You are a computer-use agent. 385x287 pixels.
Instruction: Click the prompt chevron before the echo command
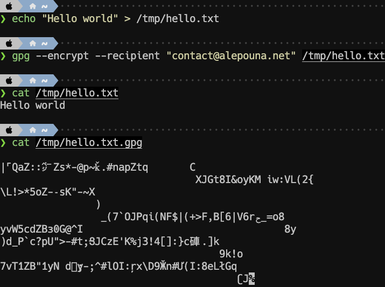coord(3,19)
